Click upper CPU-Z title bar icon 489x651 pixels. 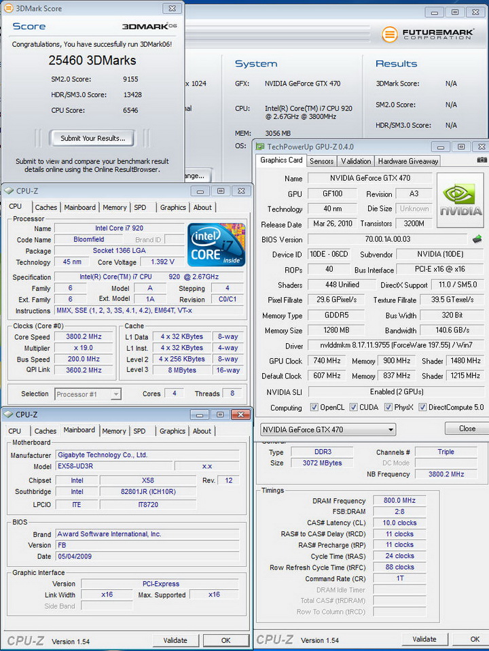pyautogui.click(x=9, y=191)
